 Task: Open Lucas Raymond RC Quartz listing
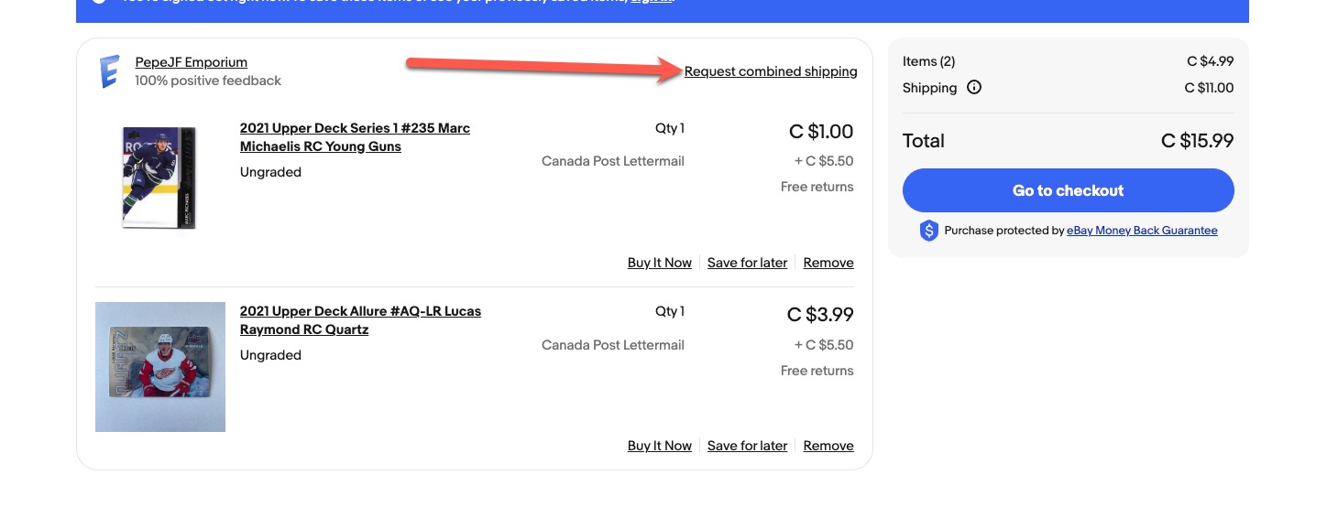360,320
